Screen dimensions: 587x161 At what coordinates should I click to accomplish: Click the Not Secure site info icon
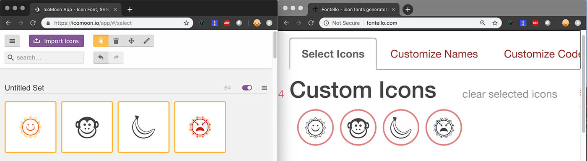(x=326, y=23)
